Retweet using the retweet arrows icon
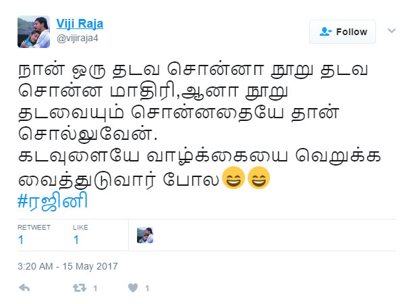The image size is (405, 304). click(79, 288)
